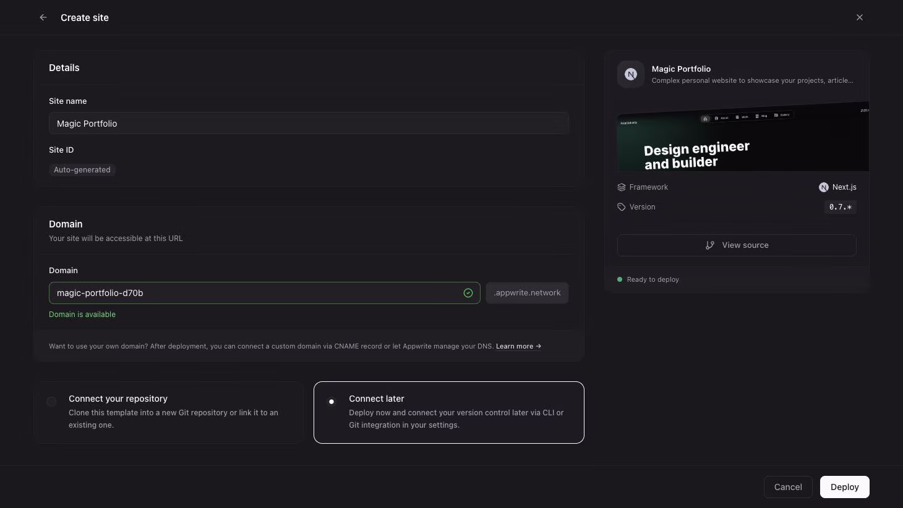Click the green domain available checkmark icon
903x508 pixels.
pyautogui.click(x=468, y=293)
